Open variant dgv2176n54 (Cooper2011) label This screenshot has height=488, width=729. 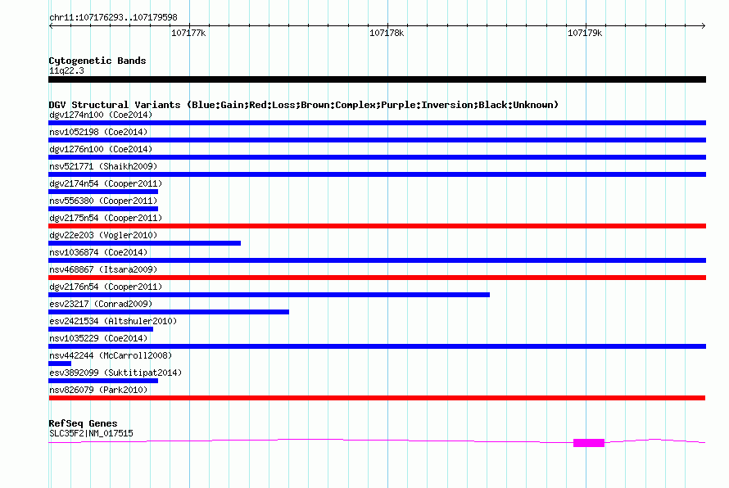(106, 287)
